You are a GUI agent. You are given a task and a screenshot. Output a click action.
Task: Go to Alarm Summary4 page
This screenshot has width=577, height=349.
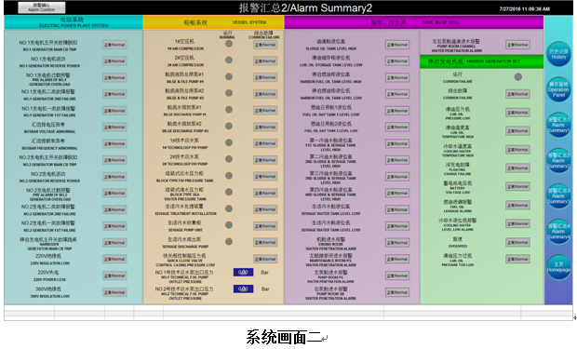pos(558,231)
